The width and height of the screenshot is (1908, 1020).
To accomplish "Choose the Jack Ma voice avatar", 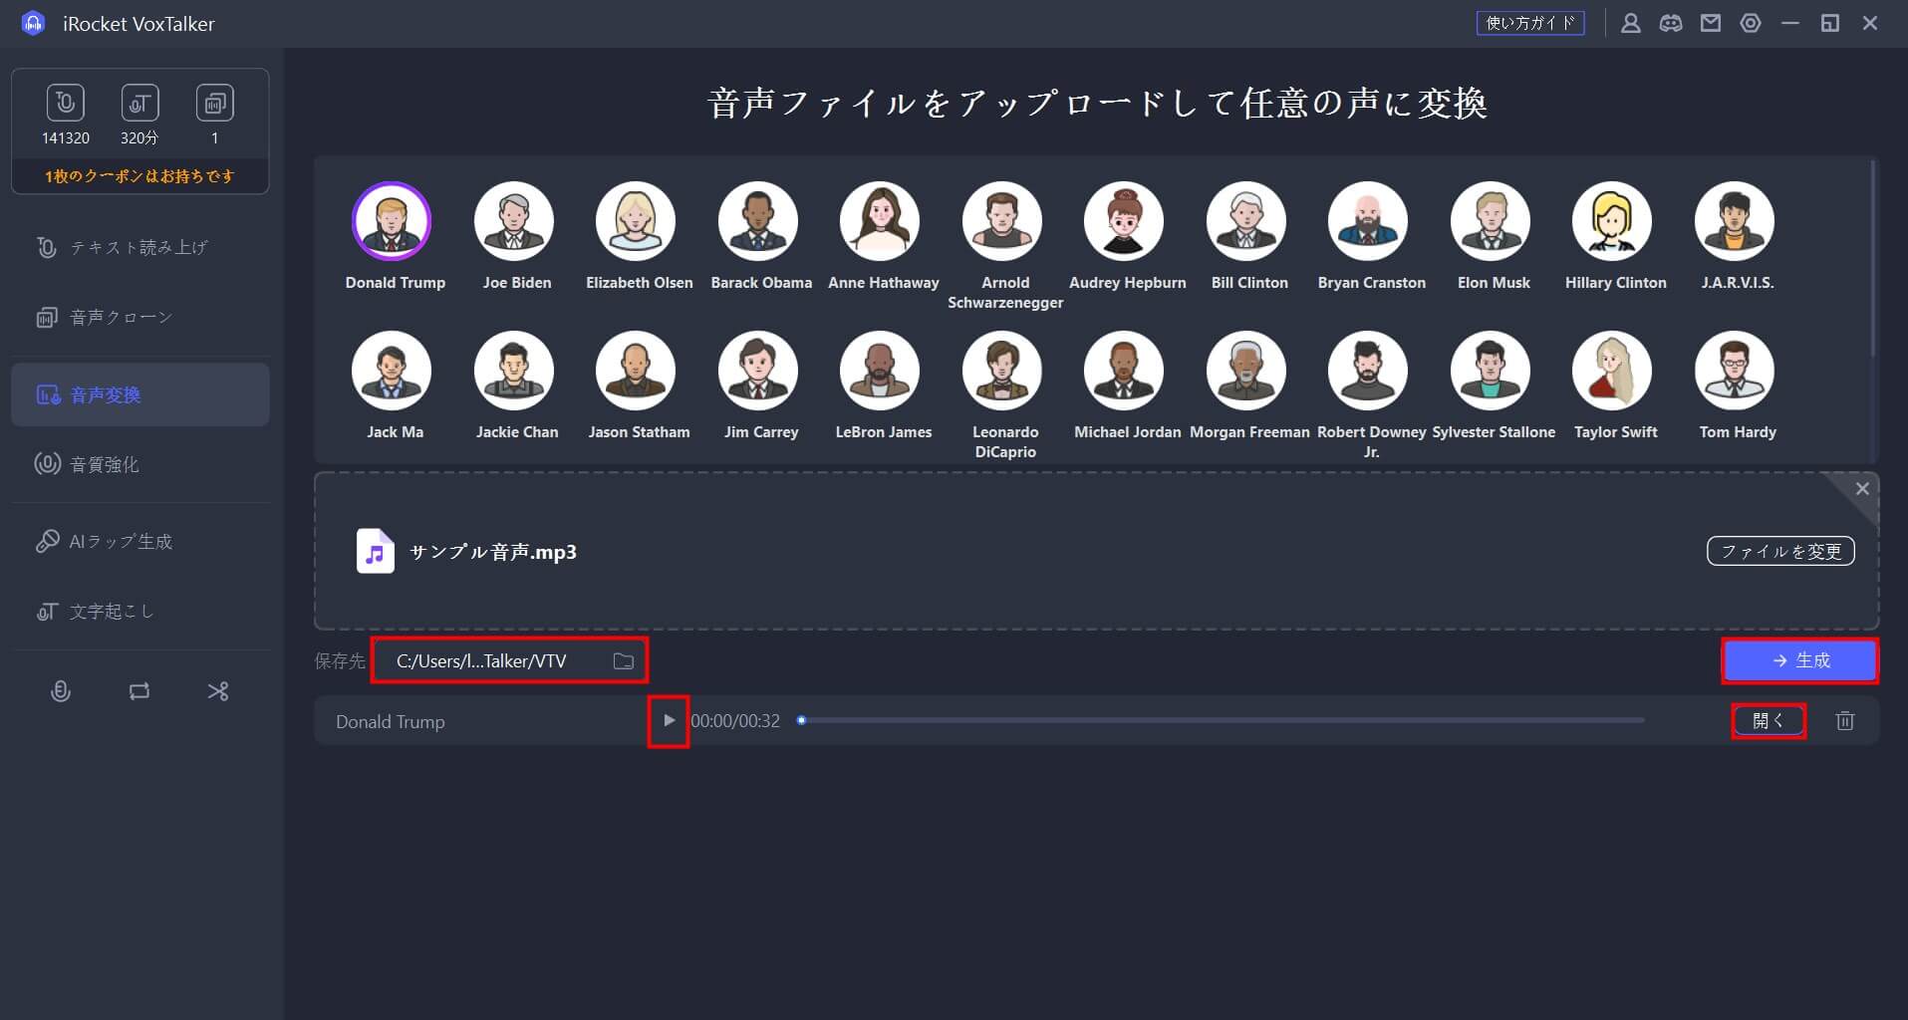I will (x=392, y=371).
